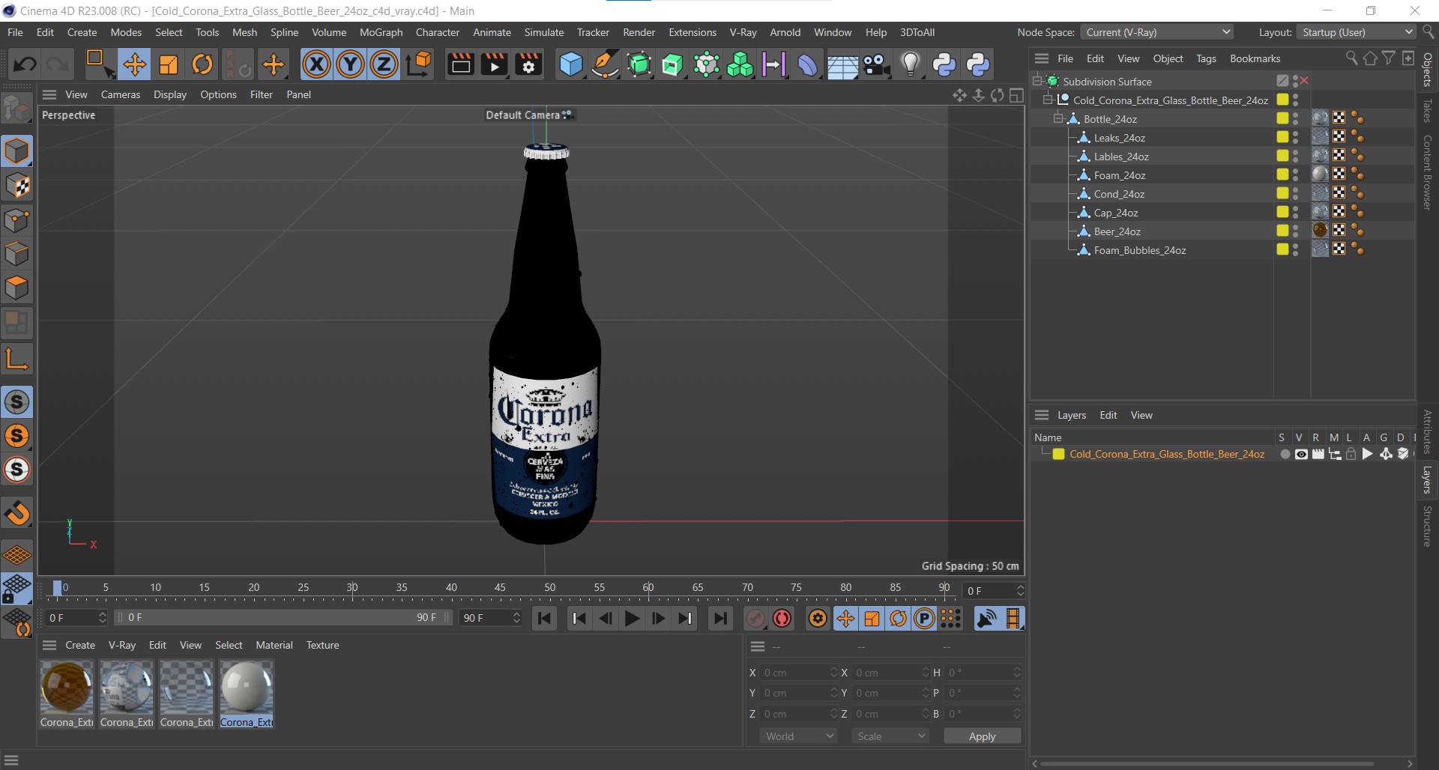Toggle X axis lock
This screenshot has width=1439, height=770.
click(x=316, y=64)
